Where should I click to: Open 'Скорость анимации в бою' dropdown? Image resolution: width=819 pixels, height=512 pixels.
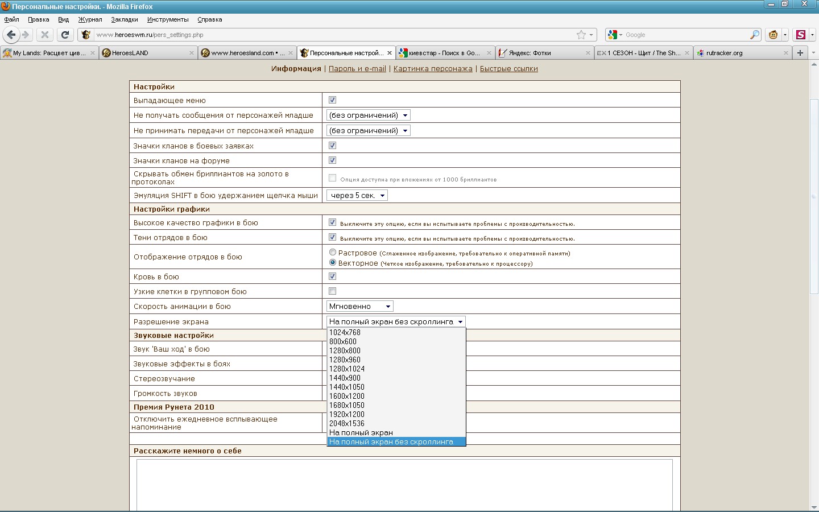360,306
